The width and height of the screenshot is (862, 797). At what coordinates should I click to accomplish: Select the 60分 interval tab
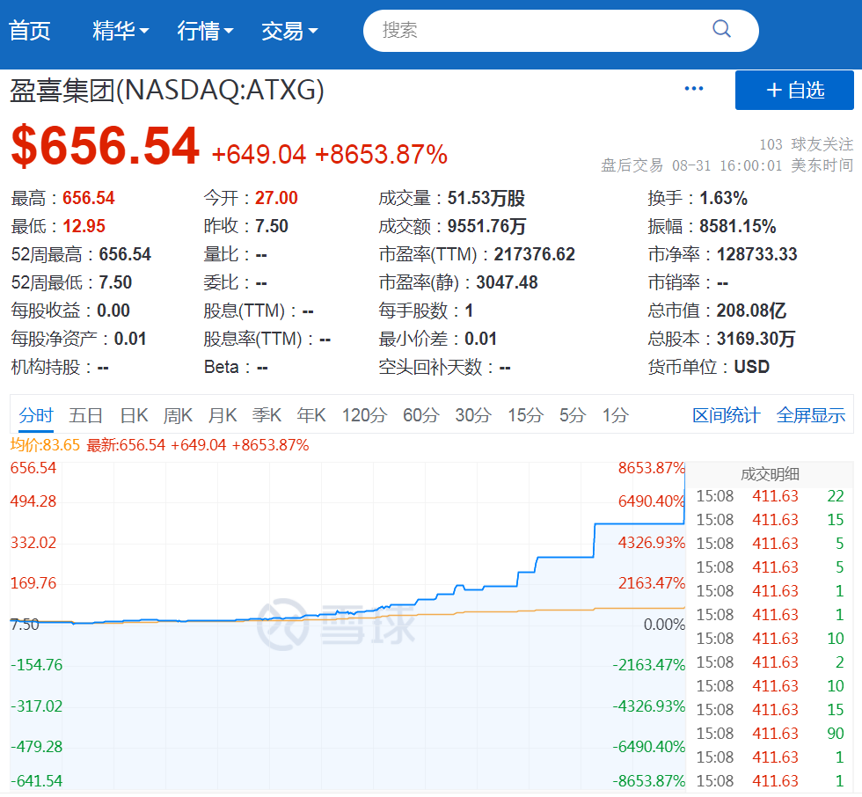pyautogui.click(x=420, y=415)
